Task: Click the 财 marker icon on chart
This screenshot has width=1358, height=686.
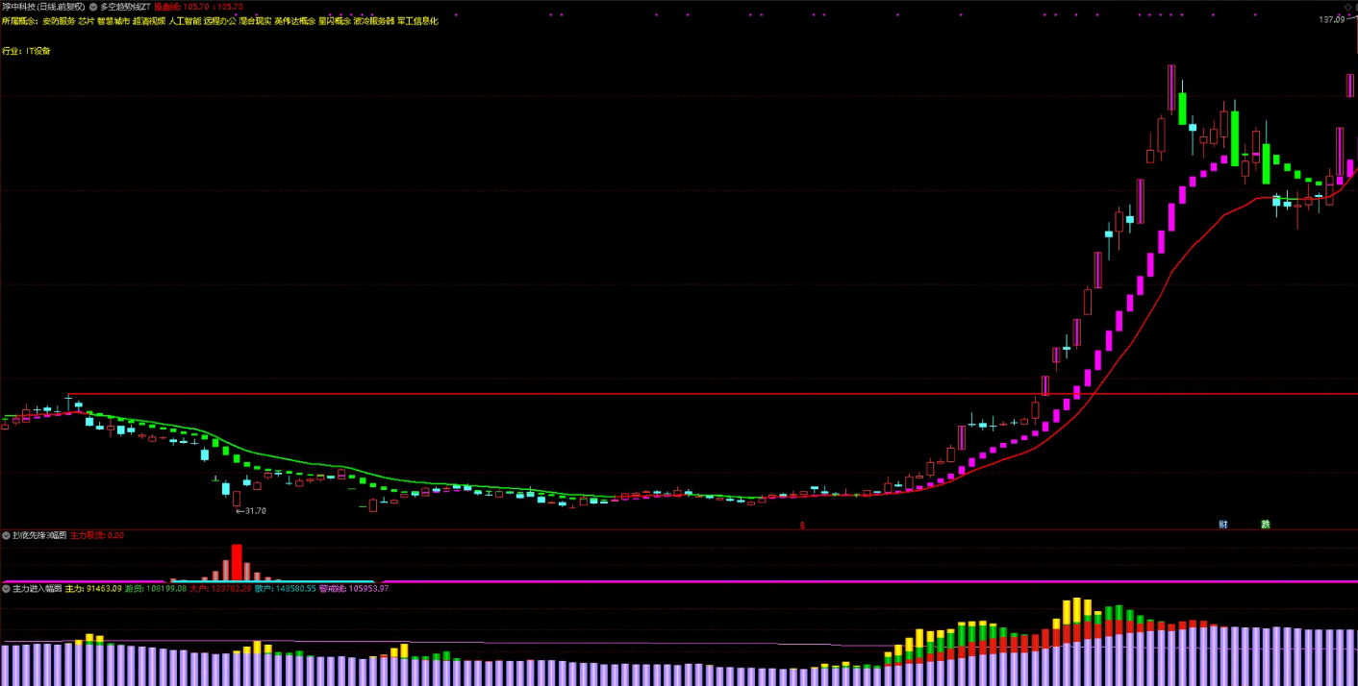Action: pos(1223,525)
